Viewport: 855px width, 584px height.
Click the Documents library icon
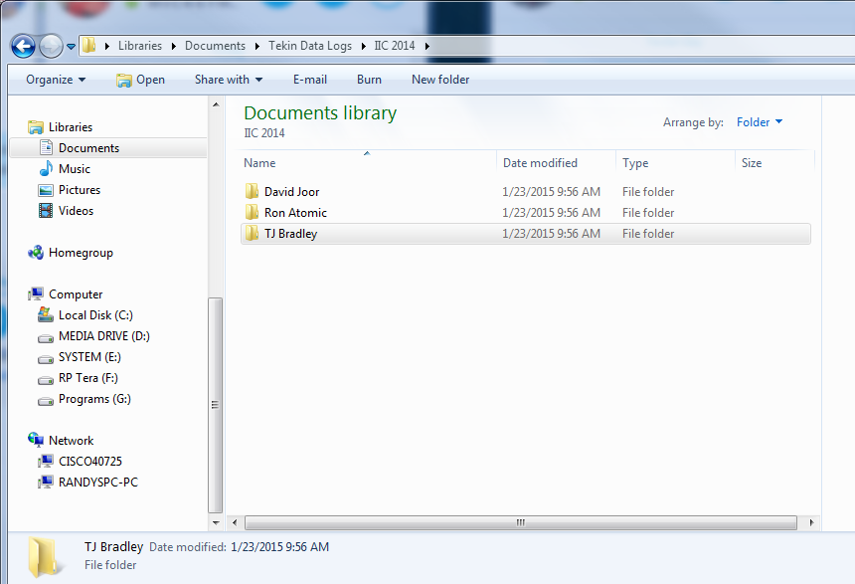[47, 147]
